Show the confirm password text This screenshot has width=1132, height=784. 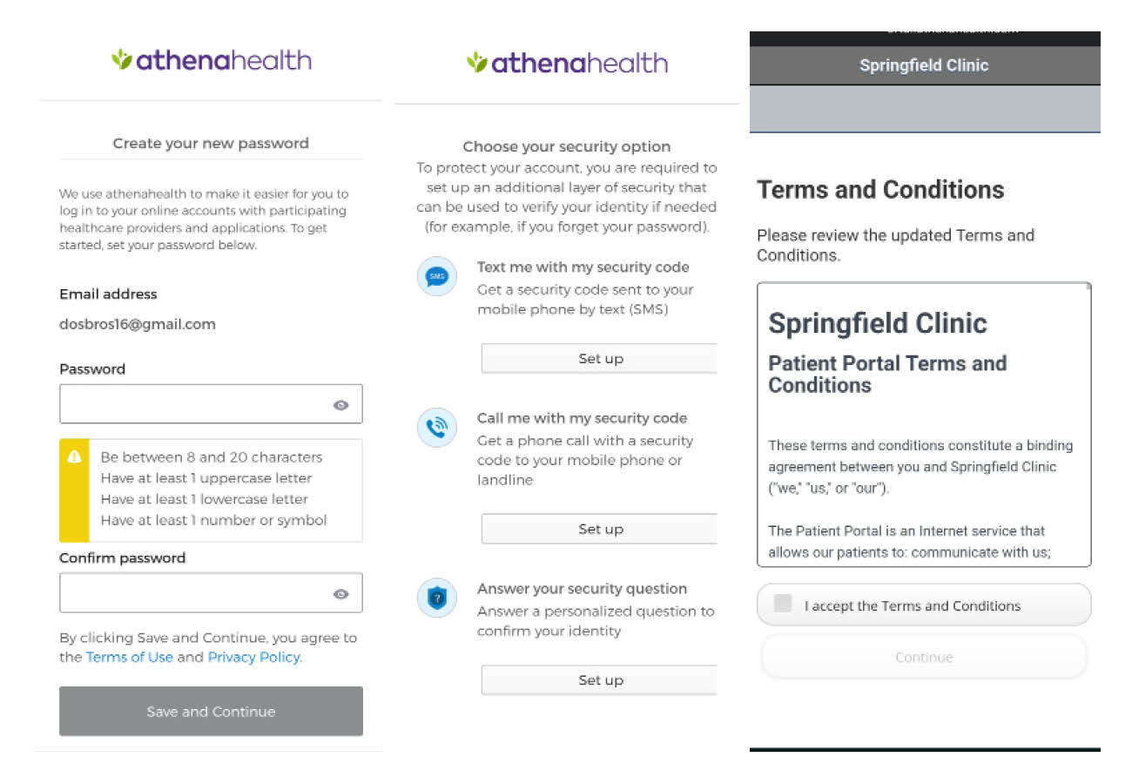coord(340,593)
